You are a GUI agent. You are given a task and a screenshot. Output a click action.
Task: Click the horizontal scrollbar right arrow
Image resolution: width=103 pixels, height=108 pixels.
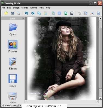(97, 101)
